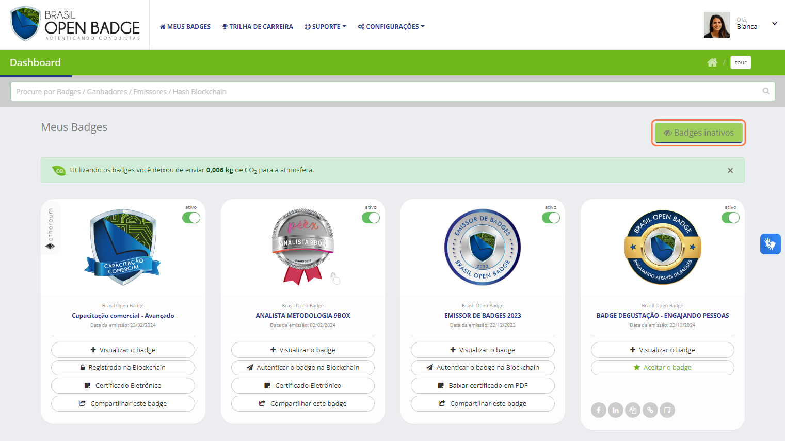Click the CO2 leaf icon
The image size is (785, 441).
(x=59, y=170)
